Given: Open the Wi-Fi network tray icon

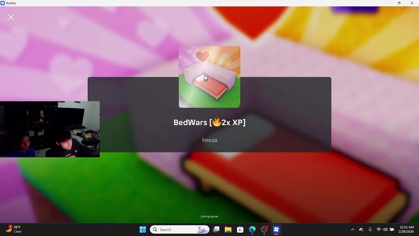Looking at the screenshot, I should tap(379, 229).
